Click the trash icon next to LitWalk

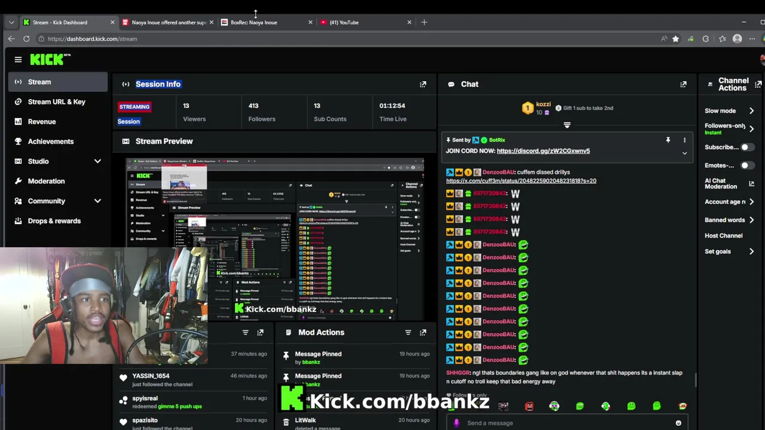[x=286, y=422]
